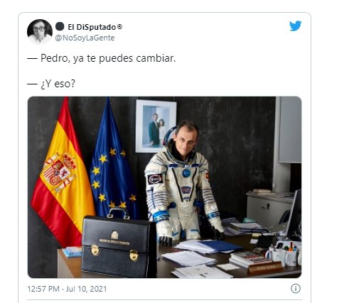Image resolution: width=354 pixels, height=303 pixels.
Task: Open the El DiSputado display name
Action: 92,27
